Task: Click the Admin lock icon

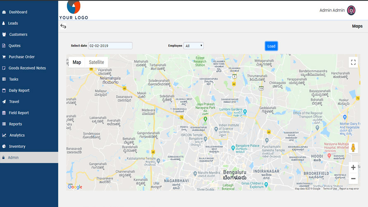Action: pyautogui.click(x=4, y=158)
